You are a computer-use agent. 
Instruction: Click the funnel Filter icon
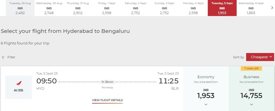3,57
